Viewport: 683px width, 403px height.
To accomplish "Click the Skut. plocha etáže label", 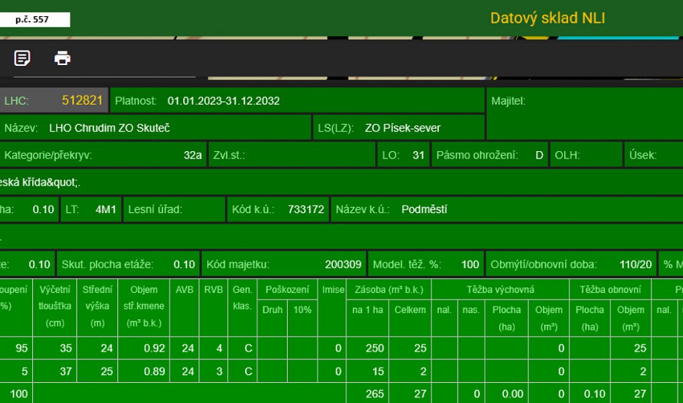I will pyautogui.click(x=107, y=265).
